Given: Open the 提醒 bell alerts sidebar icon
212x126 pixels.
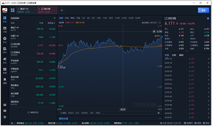Looking at the screenshot, I should point(5,81).
